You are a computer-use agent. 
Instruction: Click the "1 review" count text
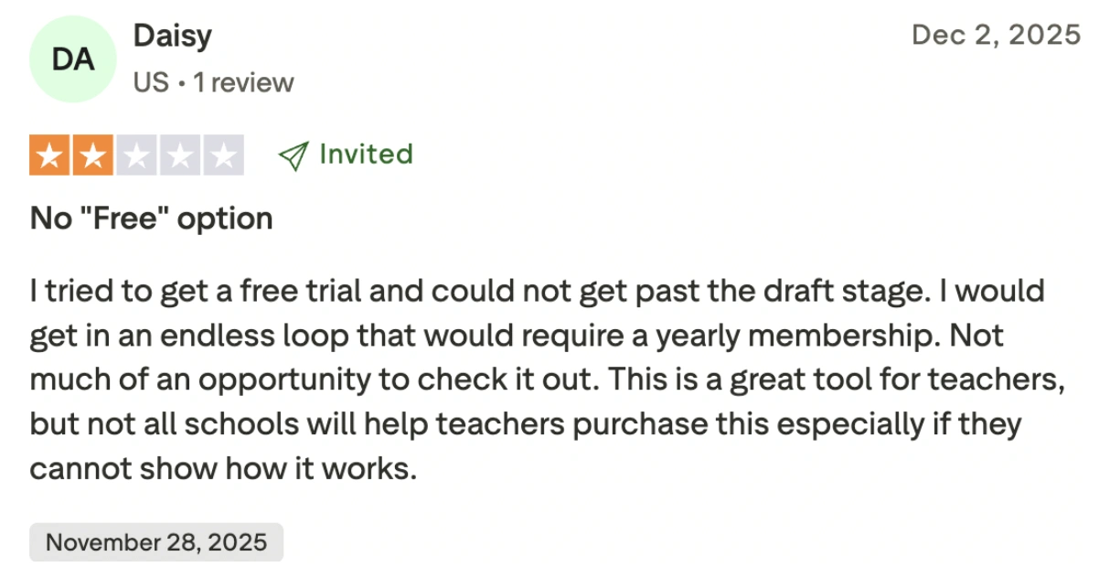243,82
